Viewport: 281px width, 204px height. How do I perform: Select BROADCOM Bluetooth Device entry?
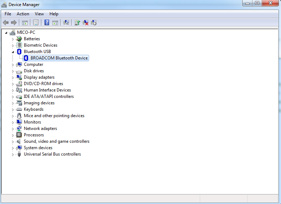tap(59, 58)
